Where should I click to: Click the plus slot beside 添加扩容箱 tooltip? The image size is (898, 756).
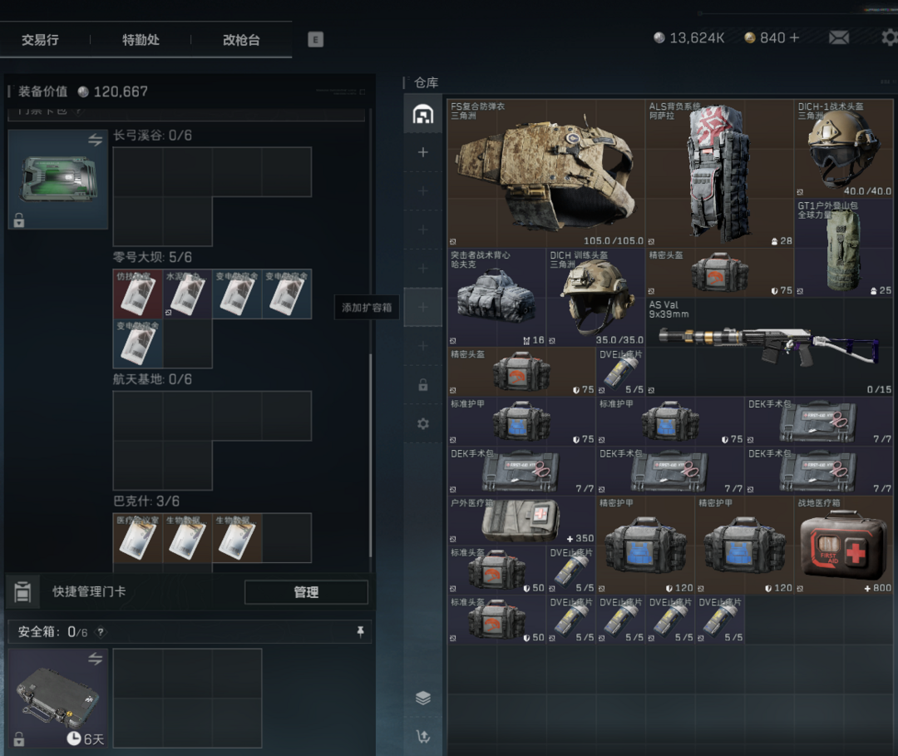click(422, 307)
